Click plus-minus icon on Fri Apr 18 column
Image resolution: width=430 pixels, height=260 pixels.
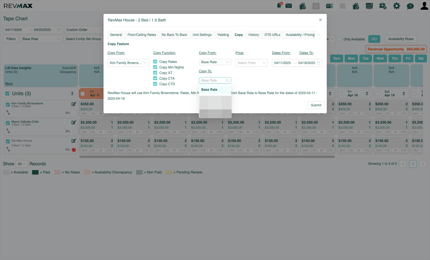367,94
